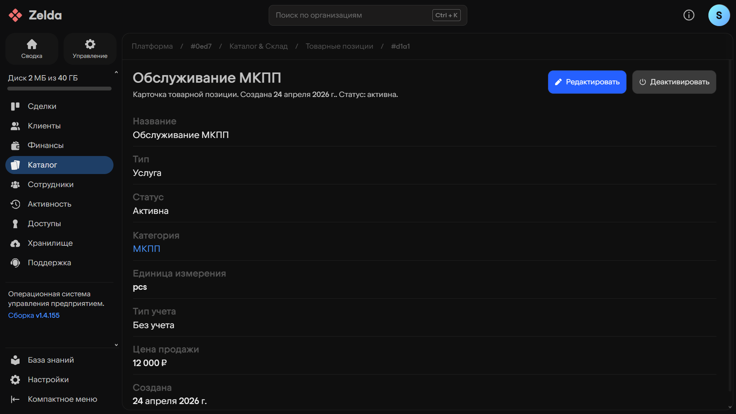Open the МКПП category link
This screenshot has height=414, width=736.
[x=146, y=249]
